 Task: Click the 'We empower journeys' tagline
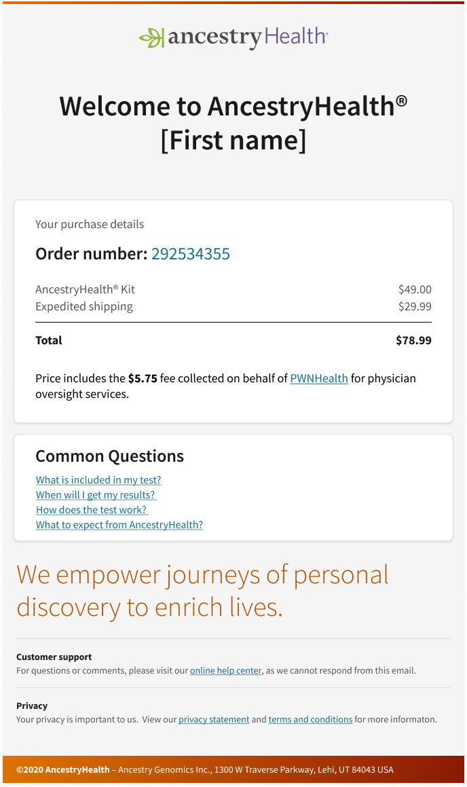(x=202, y=591)
